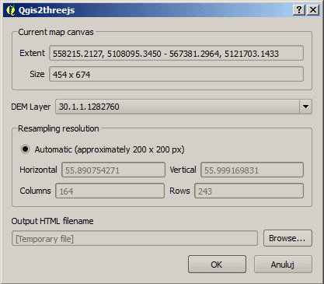324x284 pixels.
Task: Click the Rows field showing 243
Action: coord(249,191)
